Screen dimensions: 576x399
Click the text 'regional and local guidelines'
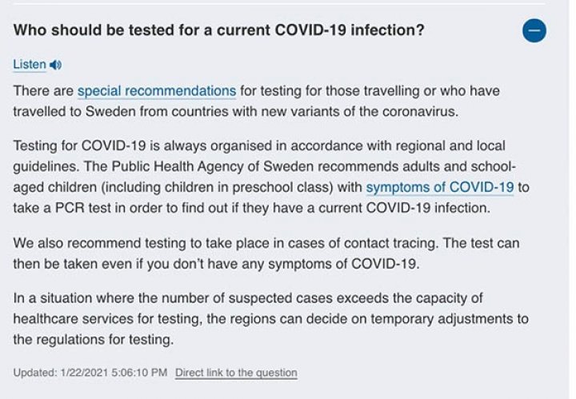click(259, 157)
